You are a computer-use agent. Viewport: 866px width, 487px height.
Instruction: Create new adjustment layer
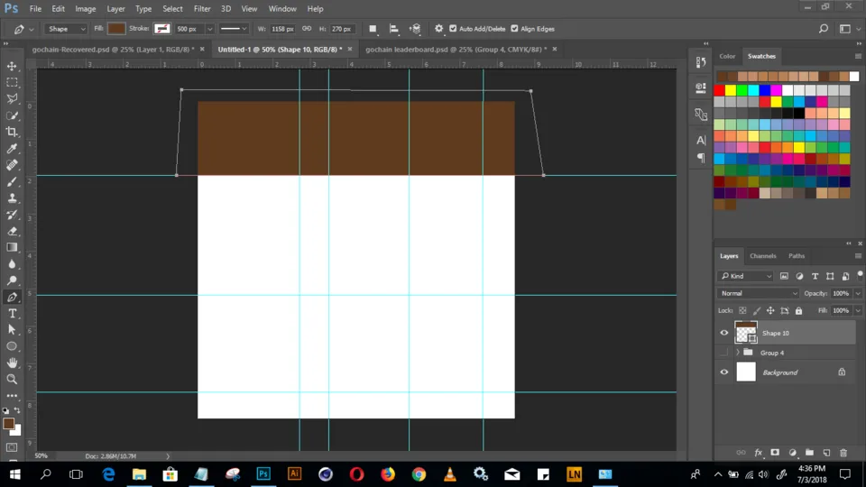click(x=793, y=453)
